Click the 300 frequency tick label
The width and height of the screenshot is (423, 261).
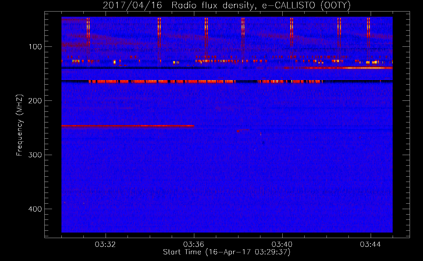click(35, 155)
